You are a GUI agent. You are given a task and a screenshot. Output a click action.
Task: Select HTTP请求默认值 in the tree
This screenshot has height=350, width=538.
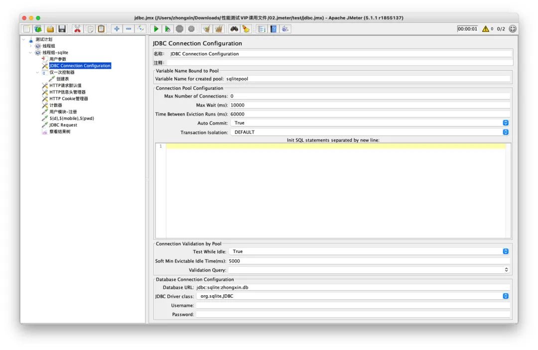tap(65, 85)
